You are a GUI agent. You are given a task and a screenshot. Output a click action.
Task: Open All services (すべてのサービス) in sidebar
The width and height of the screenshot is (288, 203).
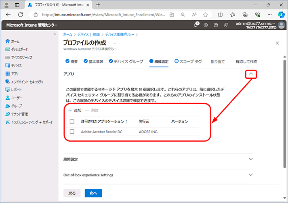(x=19, y=57)
